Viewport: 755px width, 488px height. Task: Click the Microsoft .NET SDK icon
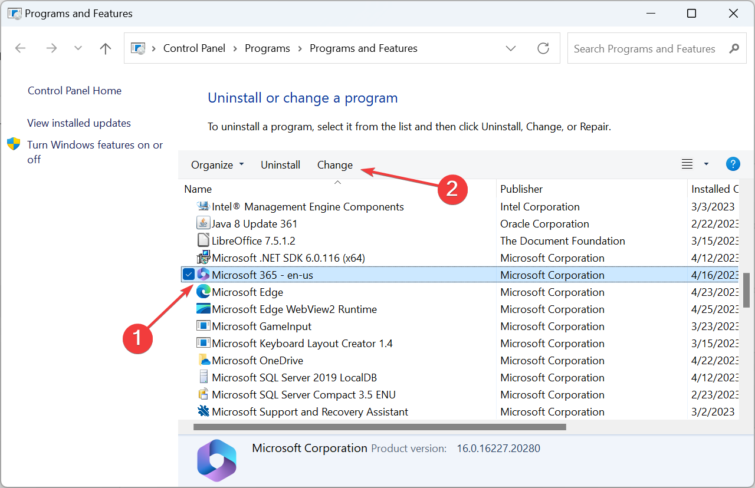(x=203, y=258)
